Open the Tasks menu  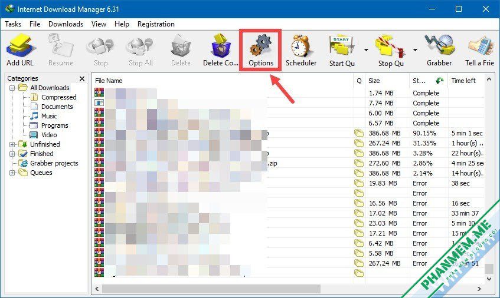(x=13, y=24)
